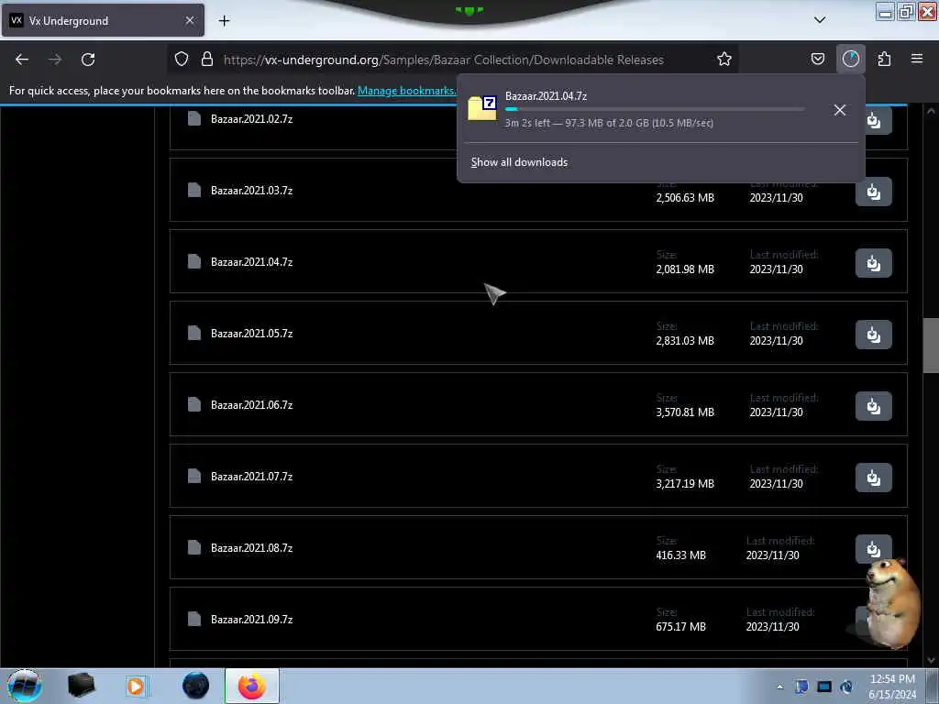This screenshot has height=704, width=939.
Task: Select Bazaar.2021.04.7z list entry name
Action: pyautogui.click(x=251, y=262)
